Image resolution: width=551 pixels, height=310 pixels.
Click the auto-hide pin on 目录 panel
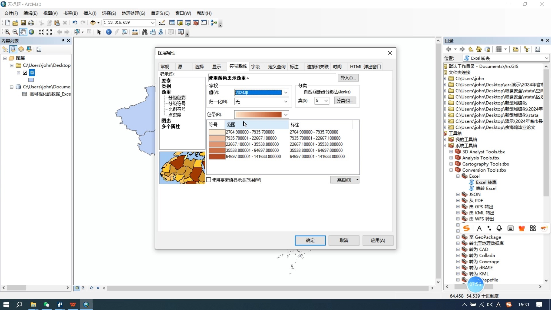(x=542, y=40)
